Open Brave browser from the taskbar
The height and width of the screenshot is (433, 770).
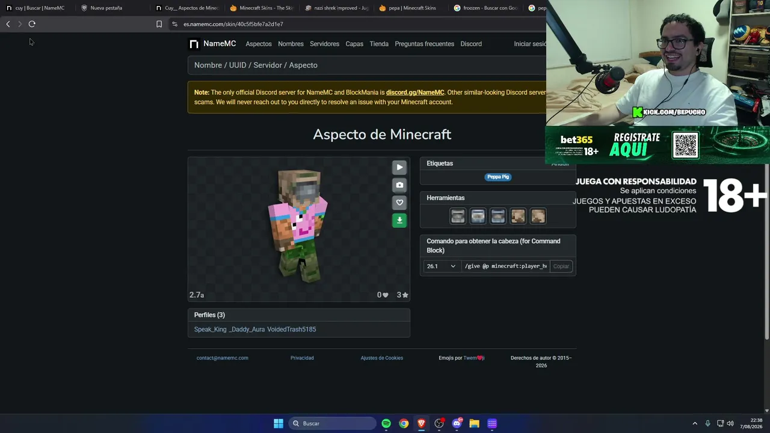(421, 423)
